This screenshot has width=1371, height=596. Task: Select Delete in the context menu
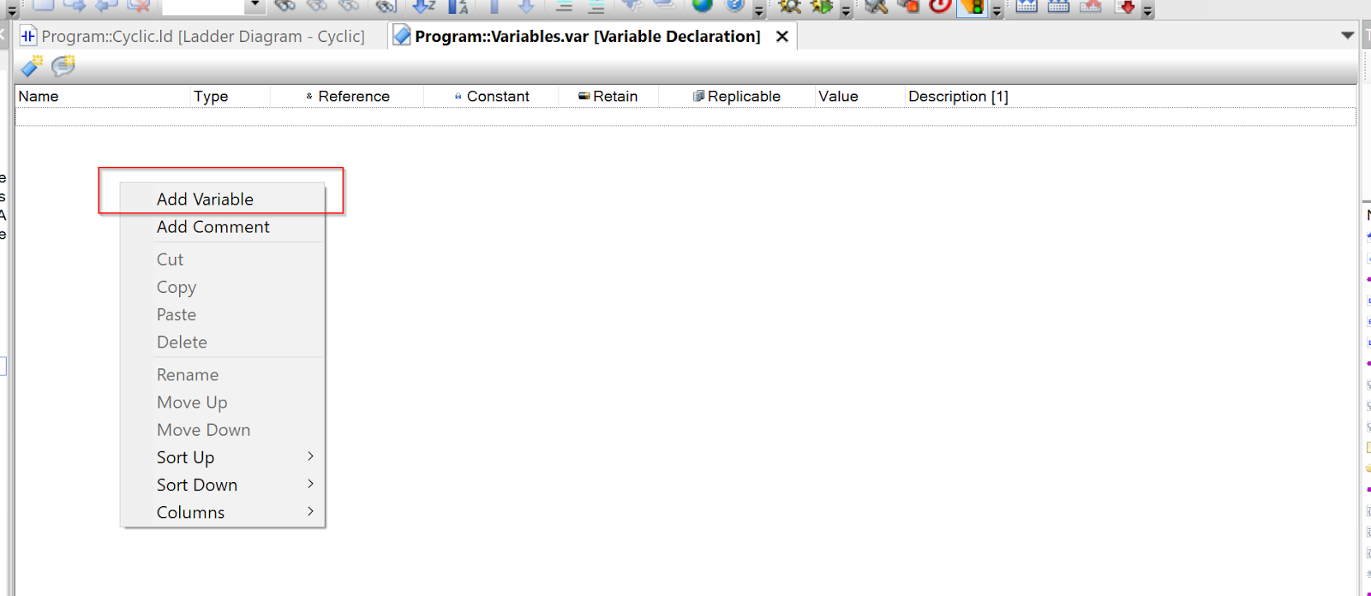[x=223, y=342]
